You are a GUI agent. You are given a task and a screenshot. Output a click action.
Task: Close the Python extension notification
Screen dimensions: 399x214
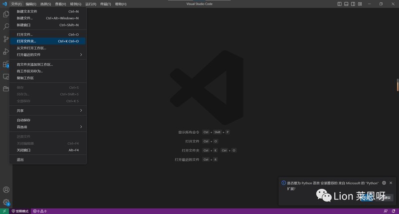click(391, 183)
